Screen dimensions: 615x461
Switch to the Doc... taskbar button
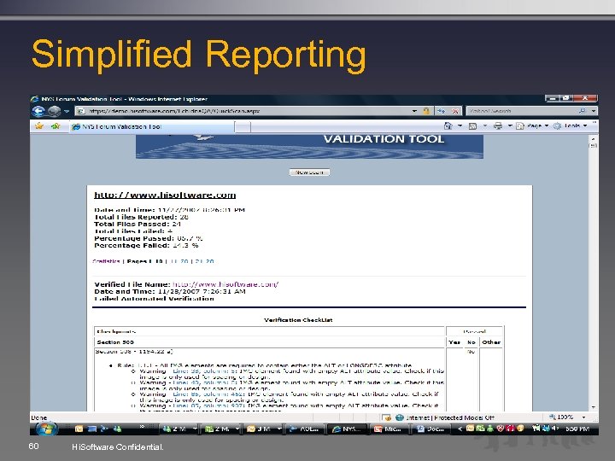(x=430, y=429)
